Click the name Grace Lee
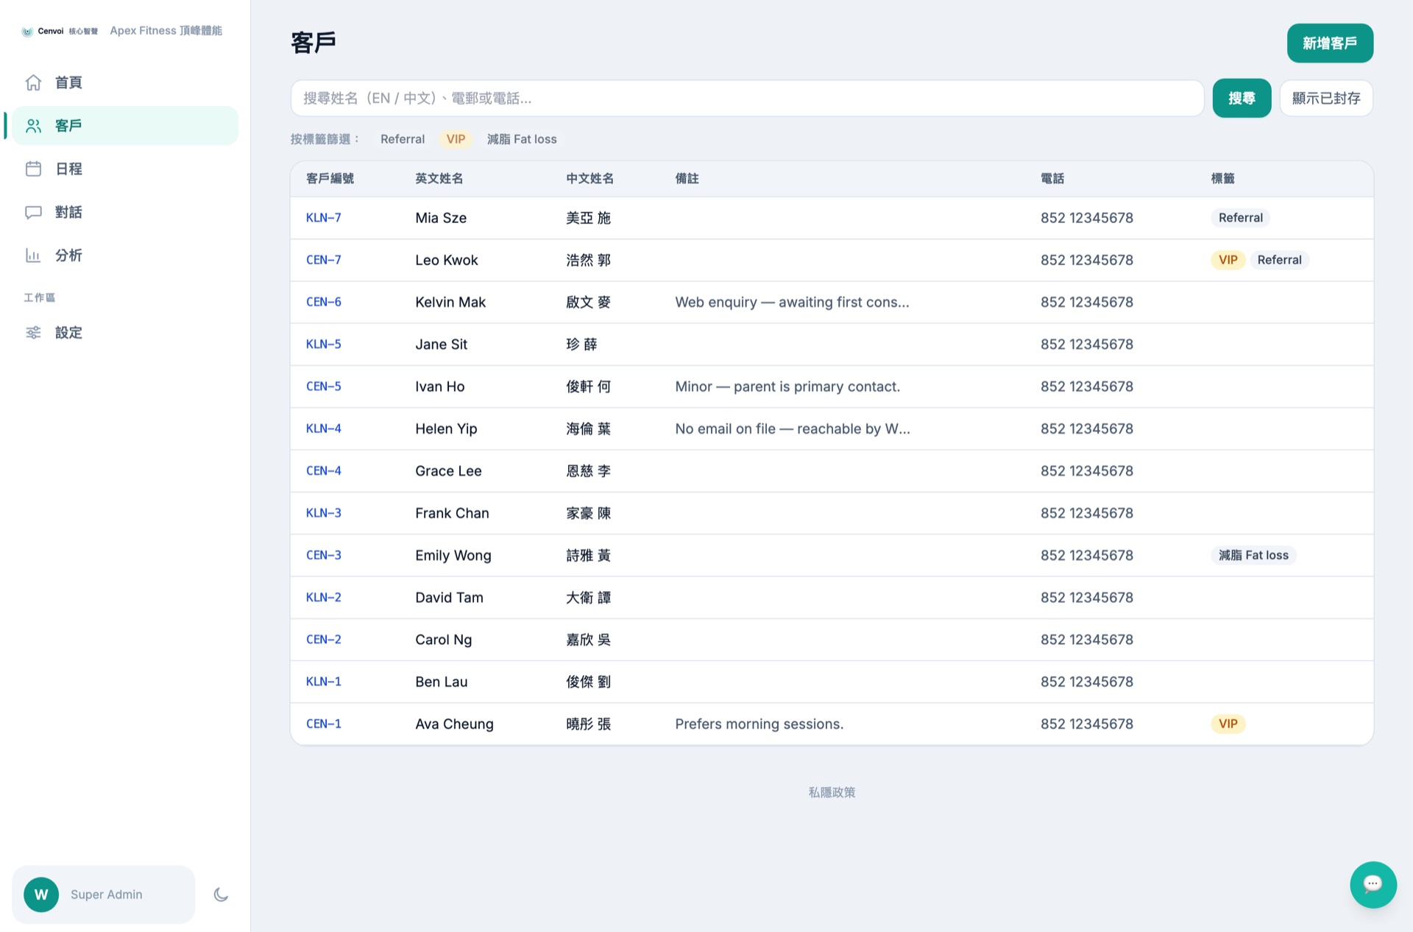Viewport: 1413px width, 932px height. (x=448, y=470)
